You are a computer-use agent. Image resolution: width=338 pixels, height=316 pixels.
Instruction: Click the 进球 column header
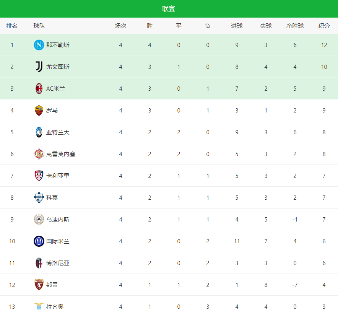pyautogui.click(x=237, y=26)
